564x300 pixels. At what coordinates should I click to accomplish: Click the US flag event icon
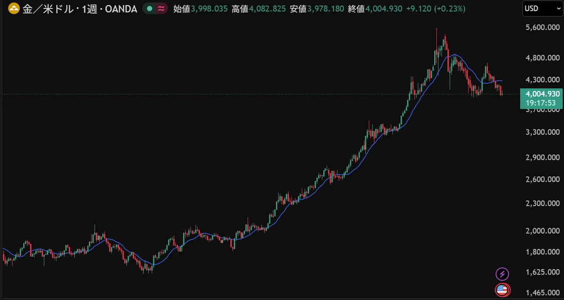coord(502,290)
